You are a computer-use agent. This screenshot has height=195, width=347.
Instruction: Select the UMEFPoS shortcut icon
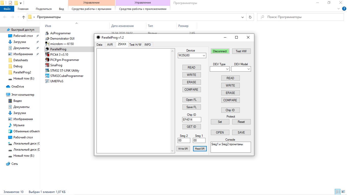(x=47, y=81)
